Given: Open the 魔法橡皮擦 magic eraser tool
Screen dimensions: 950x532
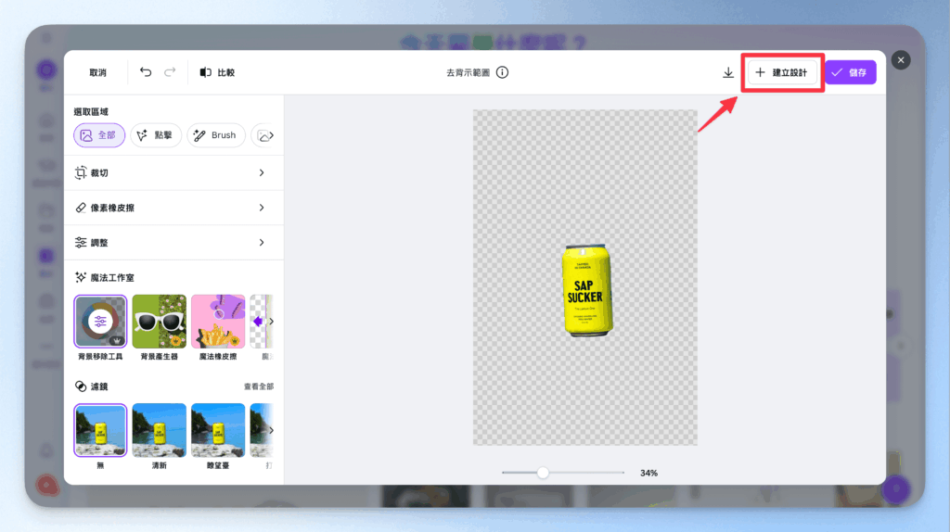Looking at the screenshot, I should point(218,321).
